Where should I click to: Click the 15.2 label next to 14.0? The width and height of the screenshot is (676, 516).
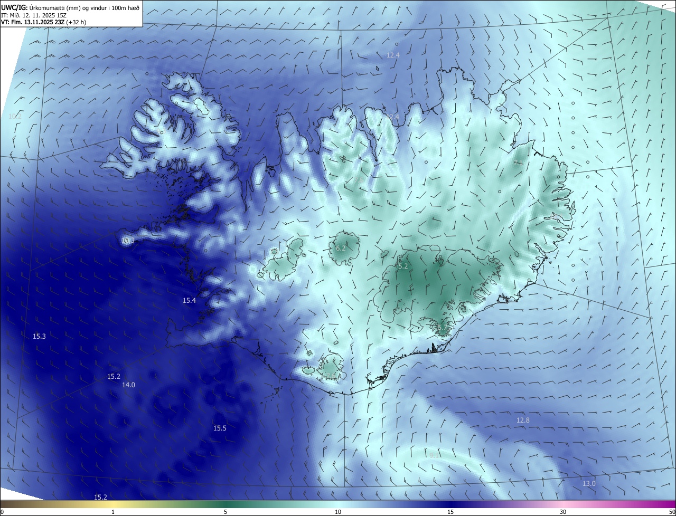[114, 376]
